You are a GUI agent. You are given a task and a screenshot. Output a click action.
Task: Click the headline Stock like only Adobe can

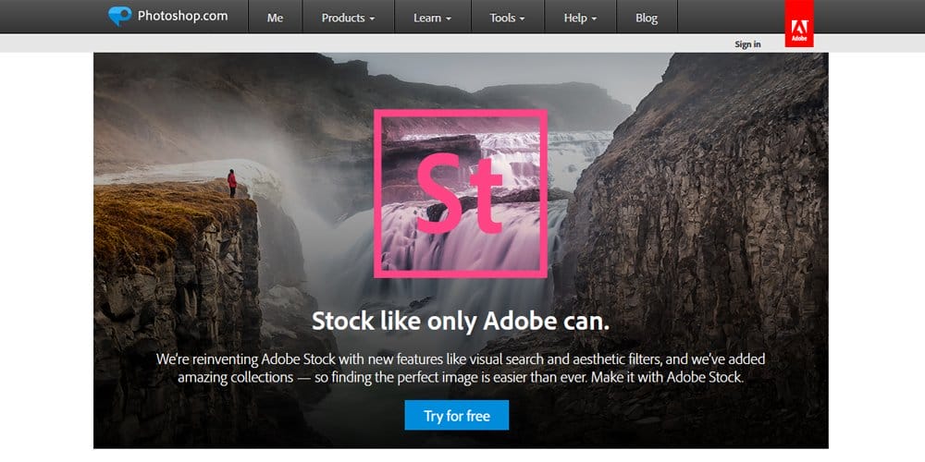coord(460,322)
